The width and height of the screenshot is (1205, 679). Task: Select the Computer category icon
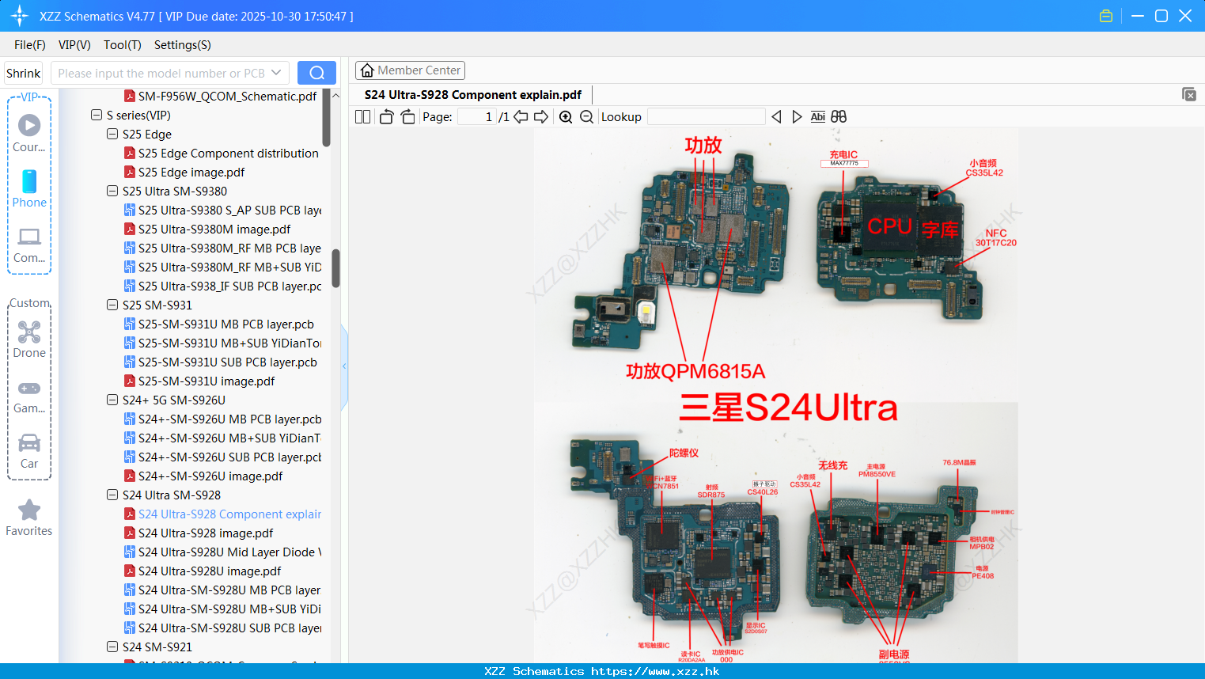tap(29, 245)
